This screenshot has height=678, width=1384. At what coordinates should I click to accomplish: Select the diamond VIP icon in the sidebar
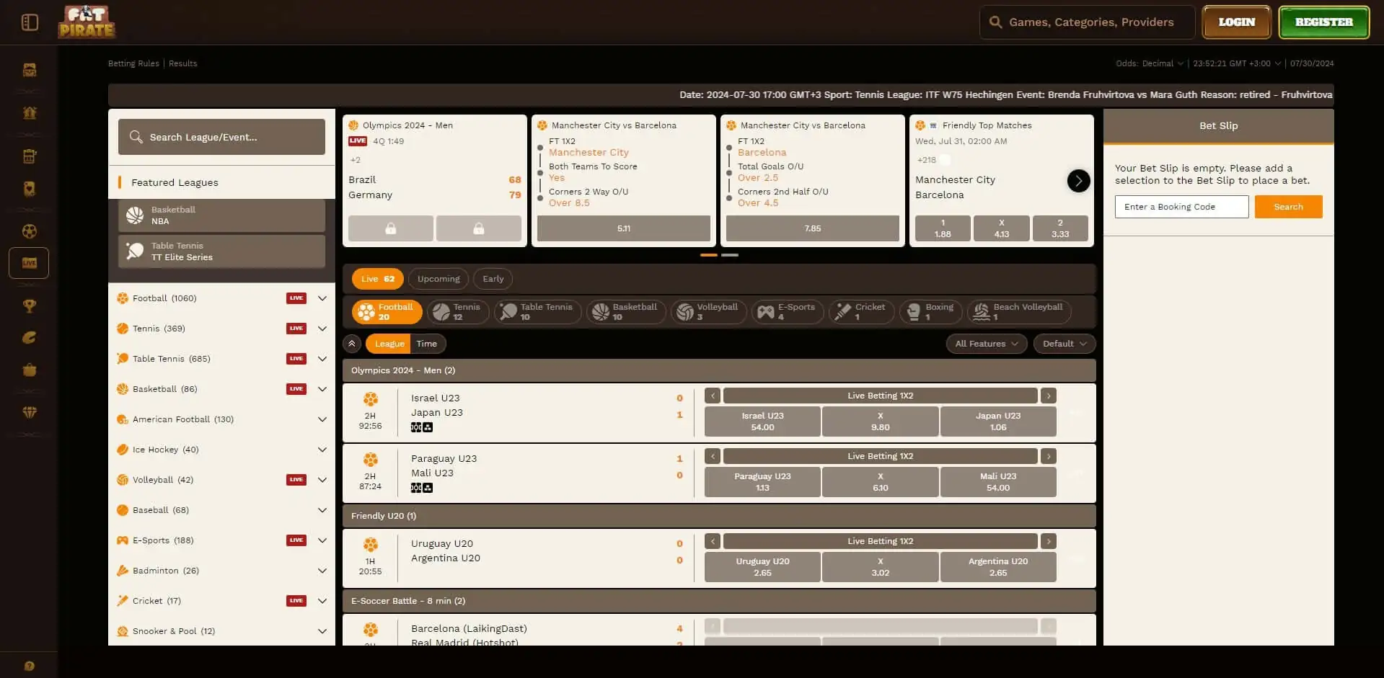click(x=29, y=413)
